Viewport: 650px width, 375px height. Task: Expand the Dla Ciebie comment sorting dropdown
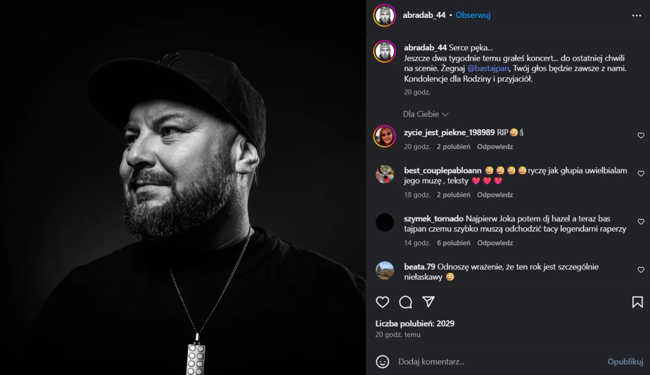coord(426,114)
